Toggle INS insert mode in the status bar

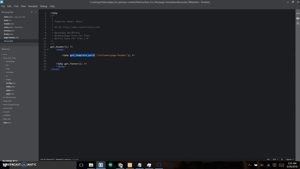pyautogui.click(x=268, y=160)
